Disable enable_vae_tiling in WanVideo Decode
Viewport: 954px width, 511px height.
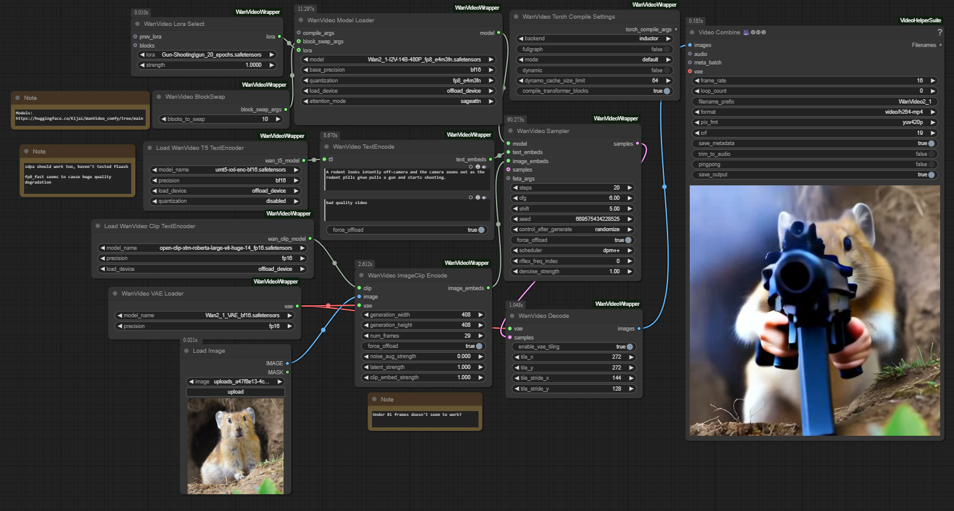click(x=629, y=347)
